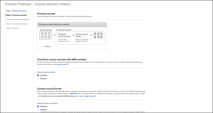Enable Record transformation

(x=38, y=78)
